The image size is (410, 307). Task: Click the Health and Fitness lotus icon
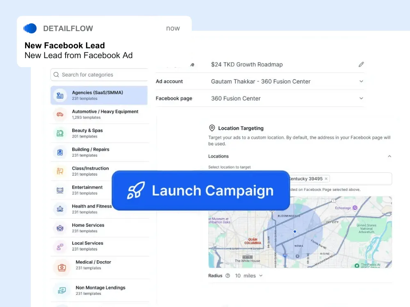point(60,209)
